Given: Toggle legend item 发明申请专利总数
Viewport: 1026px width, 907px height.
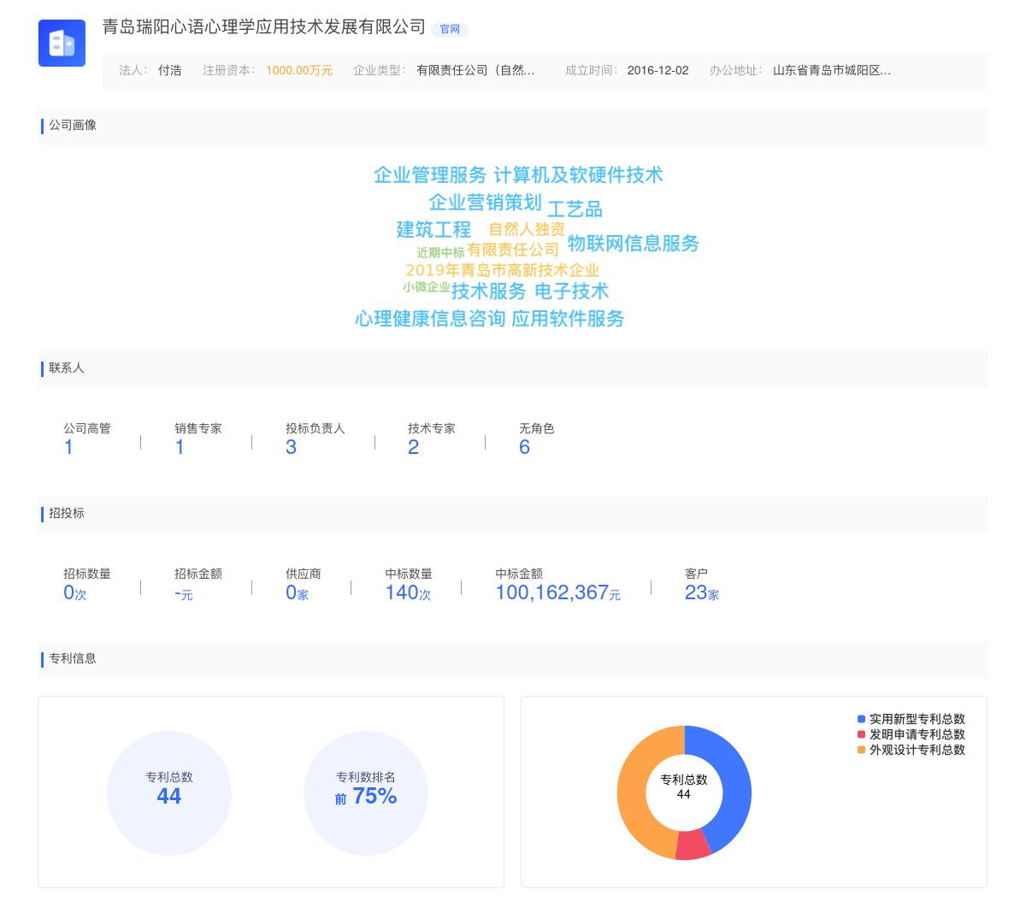Looking at the screenshot, I should click(x=911, y=734).
